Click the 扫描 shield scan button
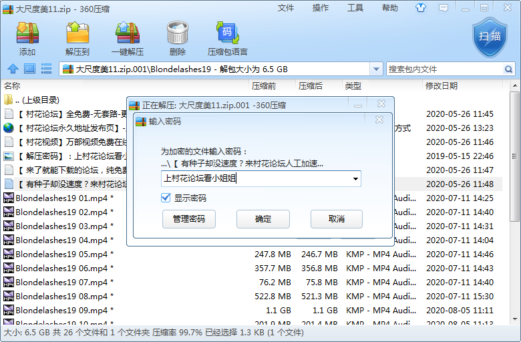This screenshot has width=521, height=342. [490, 37]
